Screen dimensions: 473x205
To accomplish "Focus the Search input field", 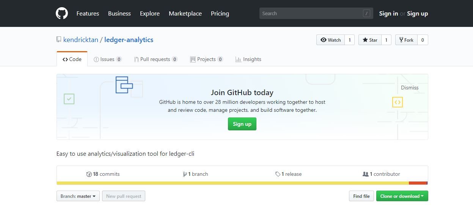I will pos(316,13).
